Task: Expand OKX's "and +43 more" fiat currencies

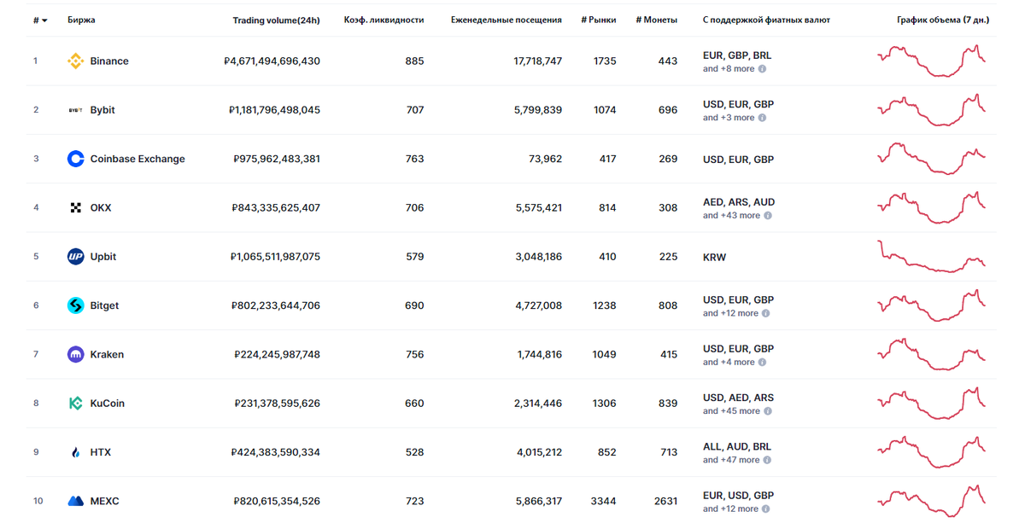Action: click(731, 216)
